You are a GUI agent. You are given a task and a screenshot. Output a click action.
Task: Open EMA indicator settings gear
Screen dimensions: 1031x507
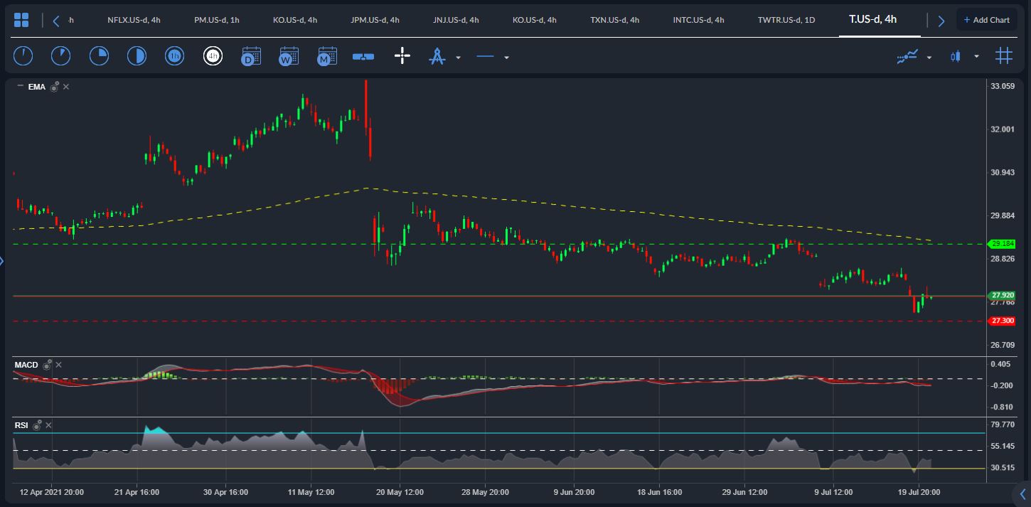point(54,87)
